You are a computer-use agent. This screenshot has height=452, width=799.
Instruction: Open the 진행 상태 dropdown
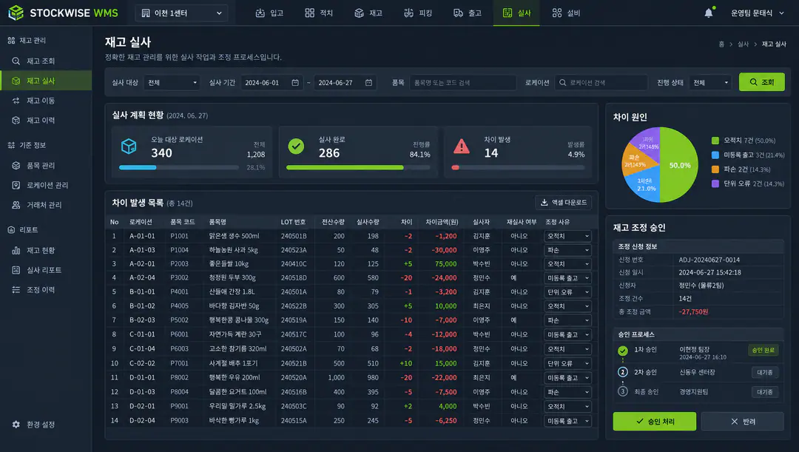tap(710, 83)
